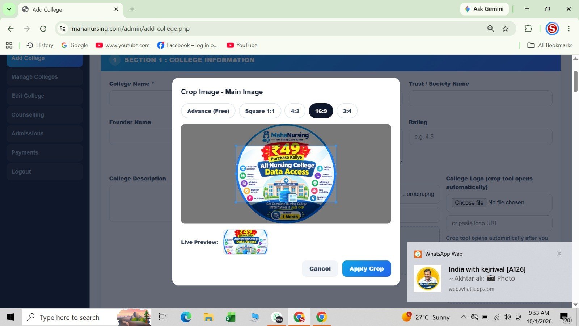Viewport: 579px width, 326px height.
Task: Choose the Square 1:1 crop ratio
Action: pos(260,111)
